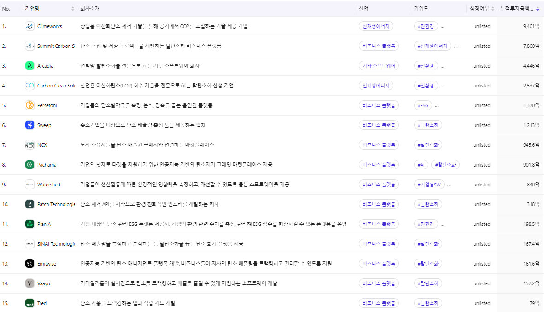This screenshot has width=544, height=312.
Task: Click 비즈니스 플랫폼 tag in Vaayu row
Action: click(x=379, y=283)
